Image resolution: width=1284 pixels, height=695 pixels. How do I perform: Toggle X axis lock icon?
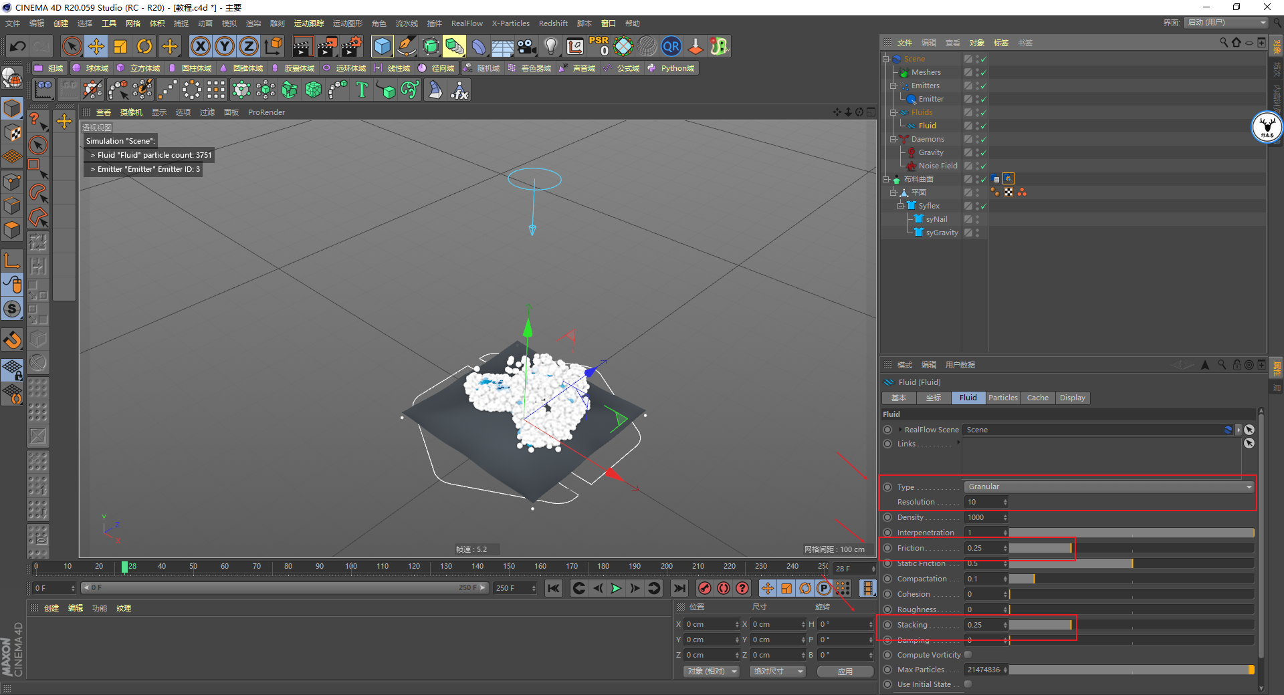coord(201,46)
